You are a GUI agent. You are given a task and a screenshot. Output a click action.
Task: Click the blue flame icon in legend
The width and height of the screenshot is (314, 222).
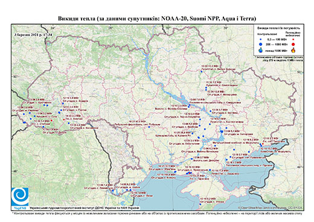point(261,50)
